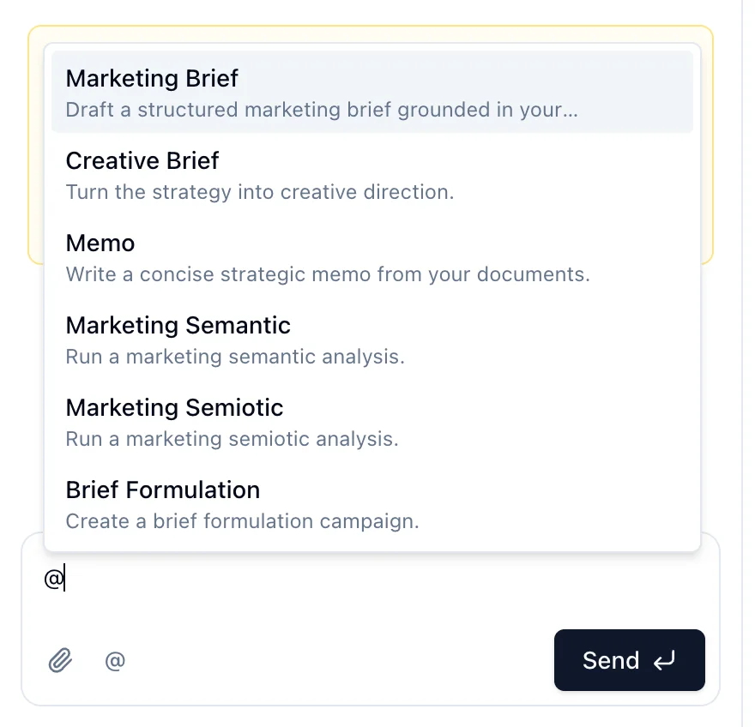This screenshot has width=755, height=727.
Task: Send the message with the Send button
Action: point(630,660)
